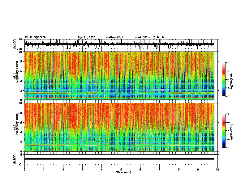Click the "6" kHz tick on ch.1 spectrogram axis
This screenshot has height=190, width=245.
tap(22, 71)
